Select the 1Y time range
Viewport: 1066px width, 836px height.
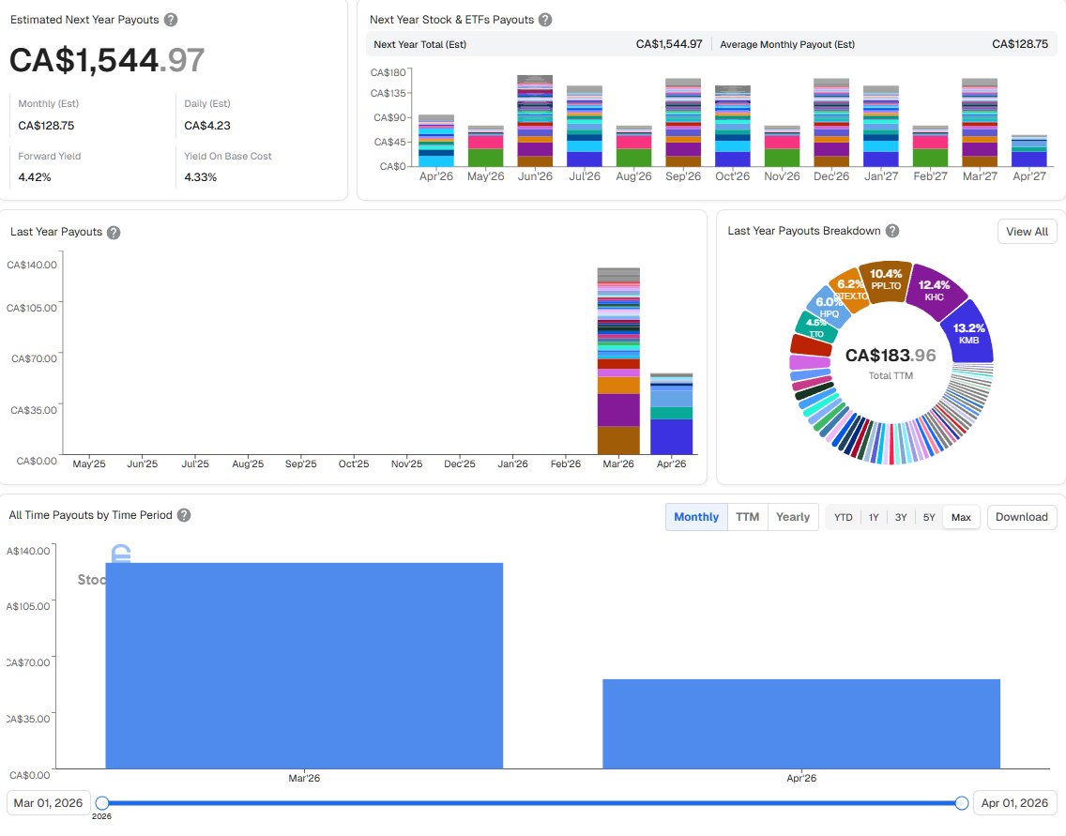(x=874, y=517)
